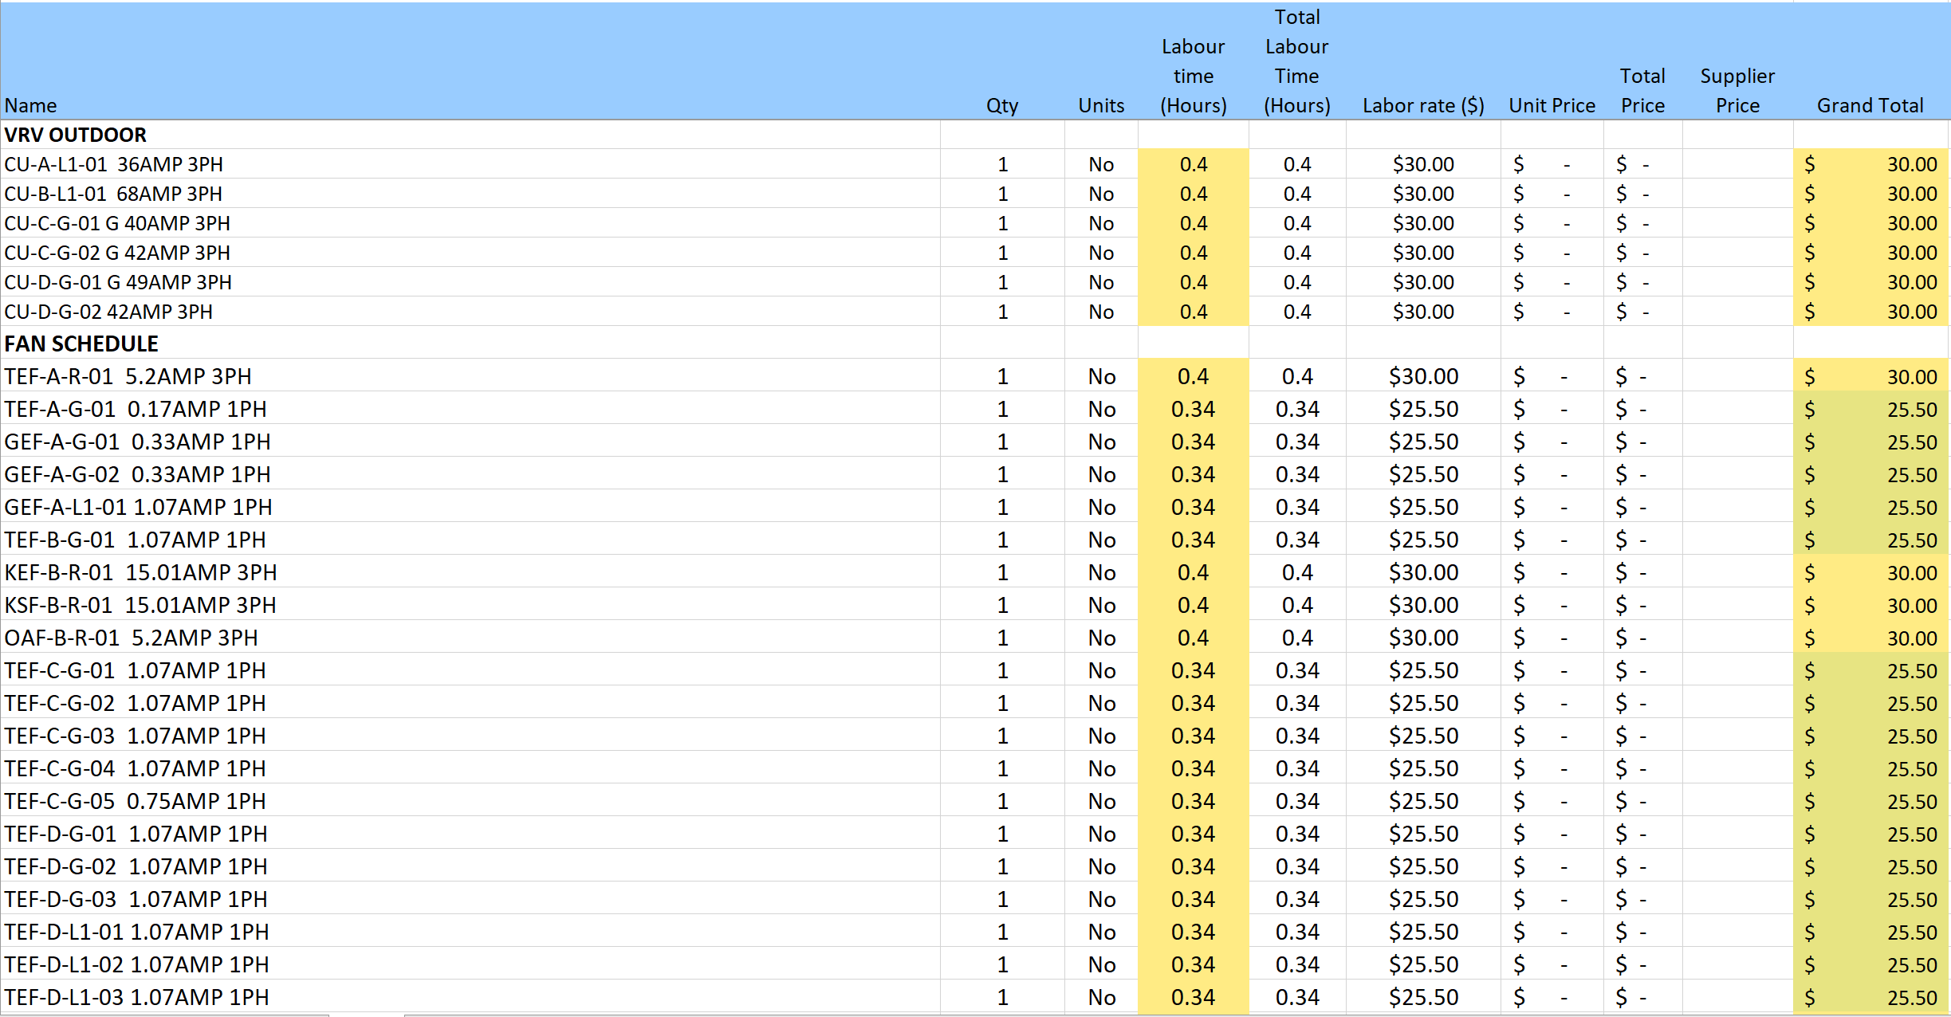Select the FAN SCHEDULE section heading
Image resolution: width=1951 pixels, height=1017 pixels.
(81, 344)
